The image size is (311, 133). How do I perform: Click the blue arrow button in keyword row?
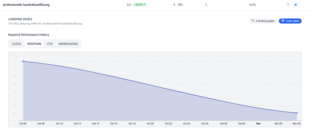(295, 5)
